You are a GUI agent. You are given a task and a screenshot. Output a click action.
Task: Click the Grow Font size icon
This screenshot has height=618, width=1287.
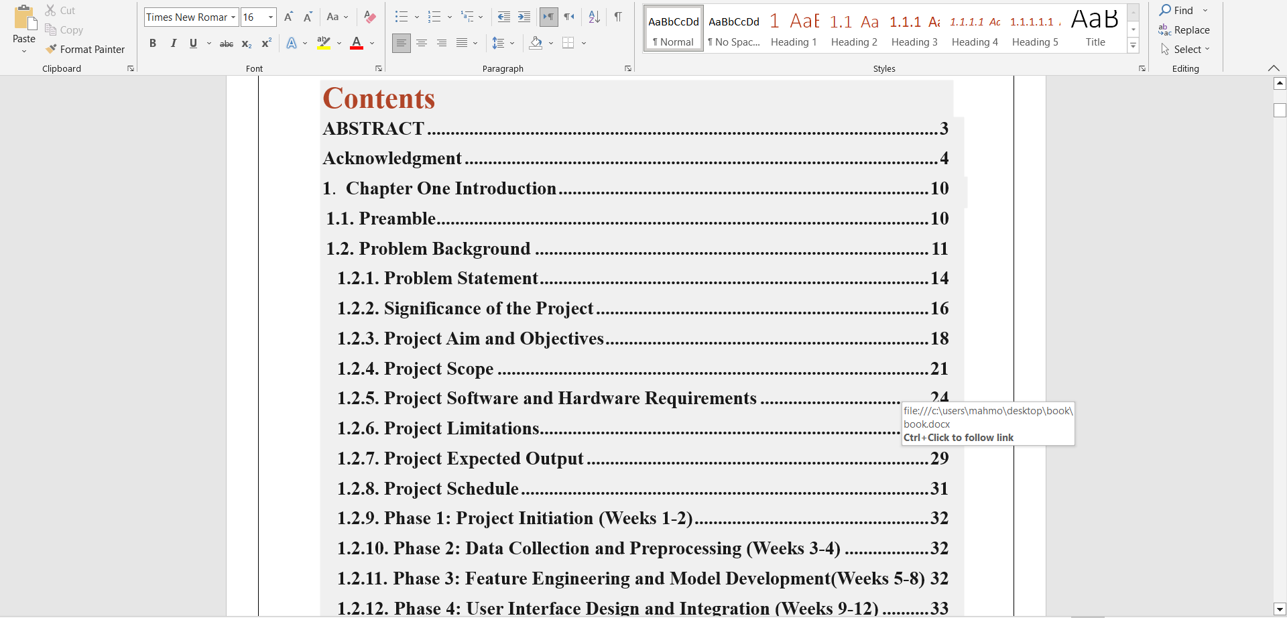pos(288,17)
